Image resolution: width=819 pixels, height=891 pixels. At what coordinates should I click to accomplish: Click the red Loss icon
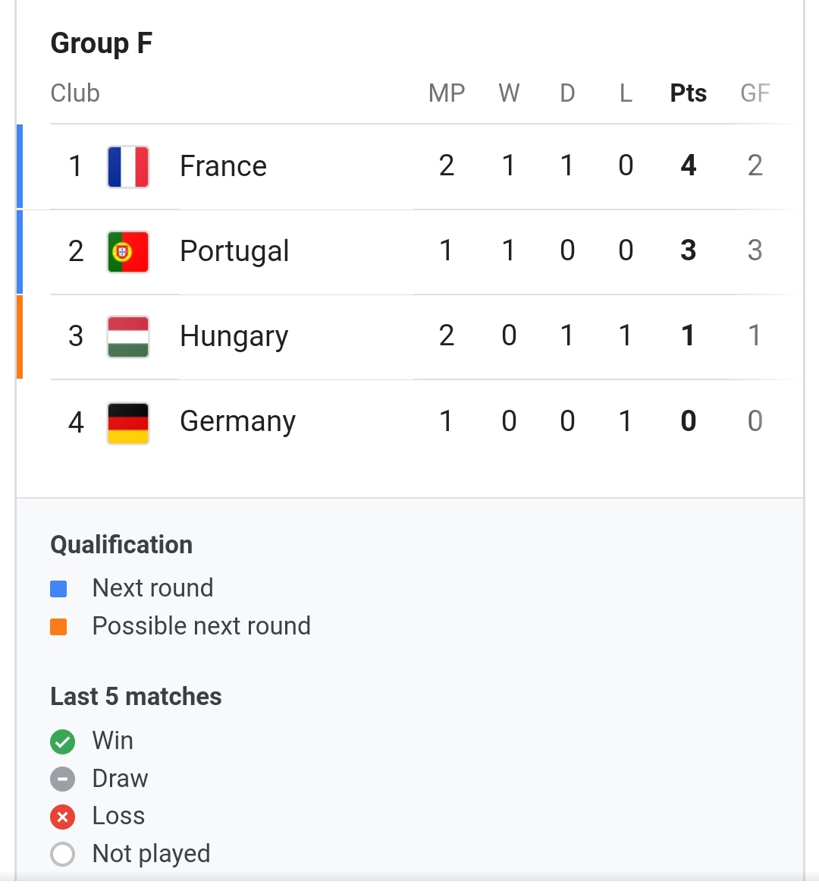pos(62,817)
